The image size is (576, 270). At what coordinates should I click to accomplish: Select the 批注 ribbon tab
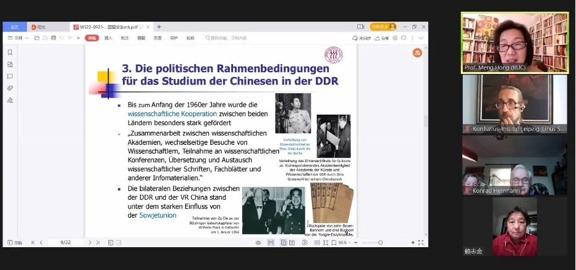125,38
